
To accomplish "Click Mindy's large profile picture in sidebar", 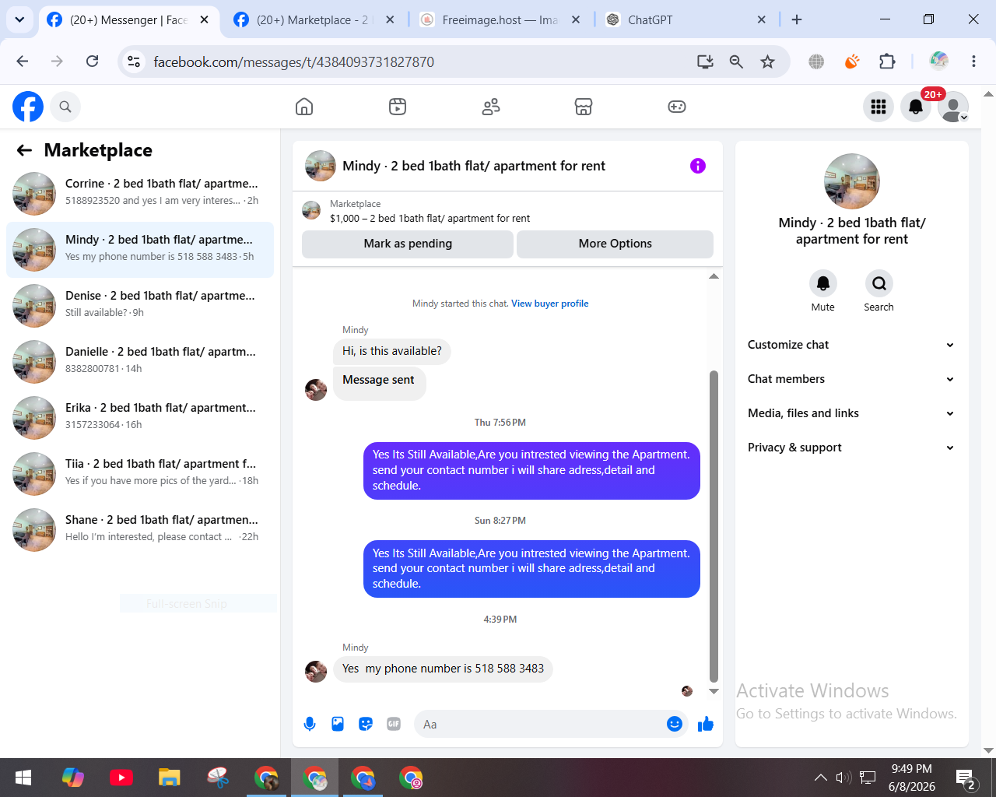I will [852, 181].
